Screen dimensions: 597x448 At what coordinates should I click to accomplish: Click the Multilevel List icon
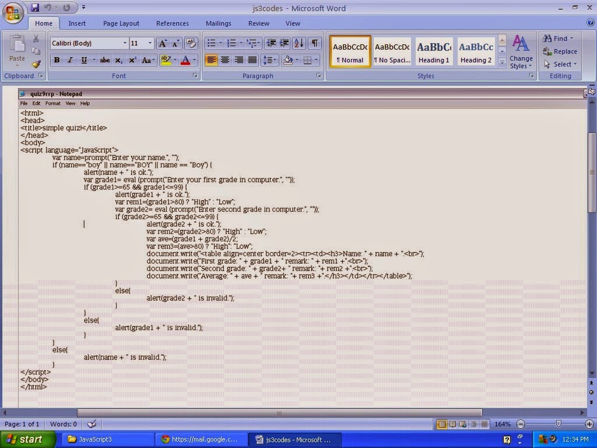pyautogui.click(x=251, y=43)
